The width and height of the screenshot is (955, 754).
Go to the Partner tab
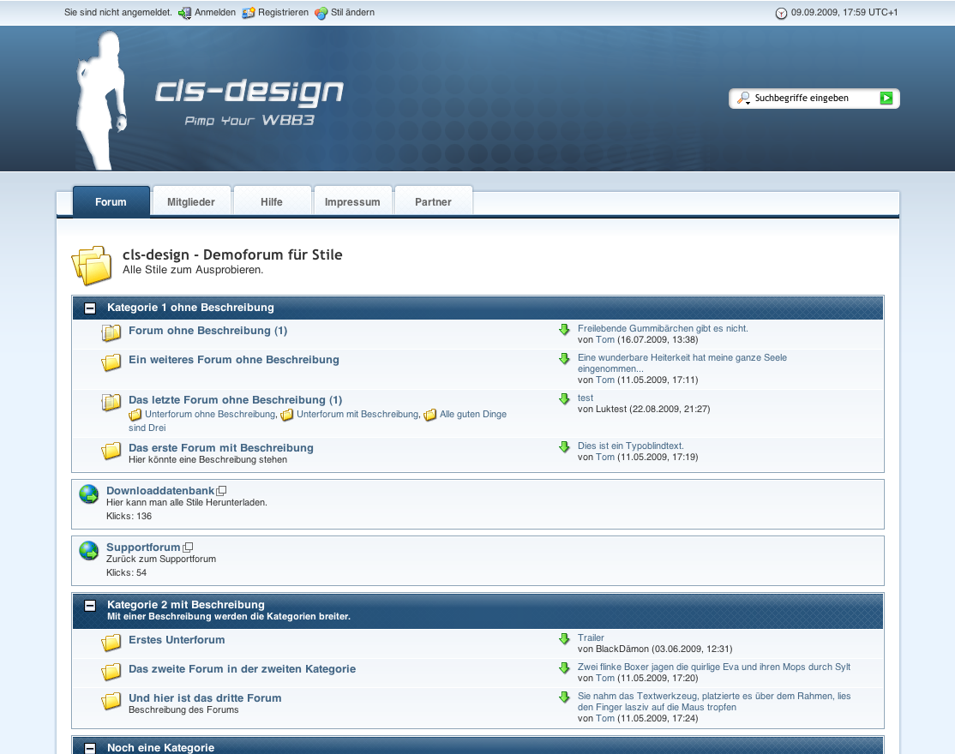(433, 202)
